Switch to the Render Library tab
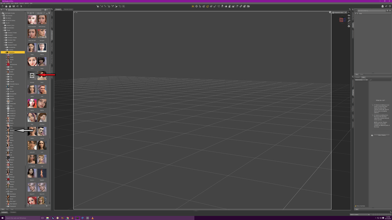 68,9
